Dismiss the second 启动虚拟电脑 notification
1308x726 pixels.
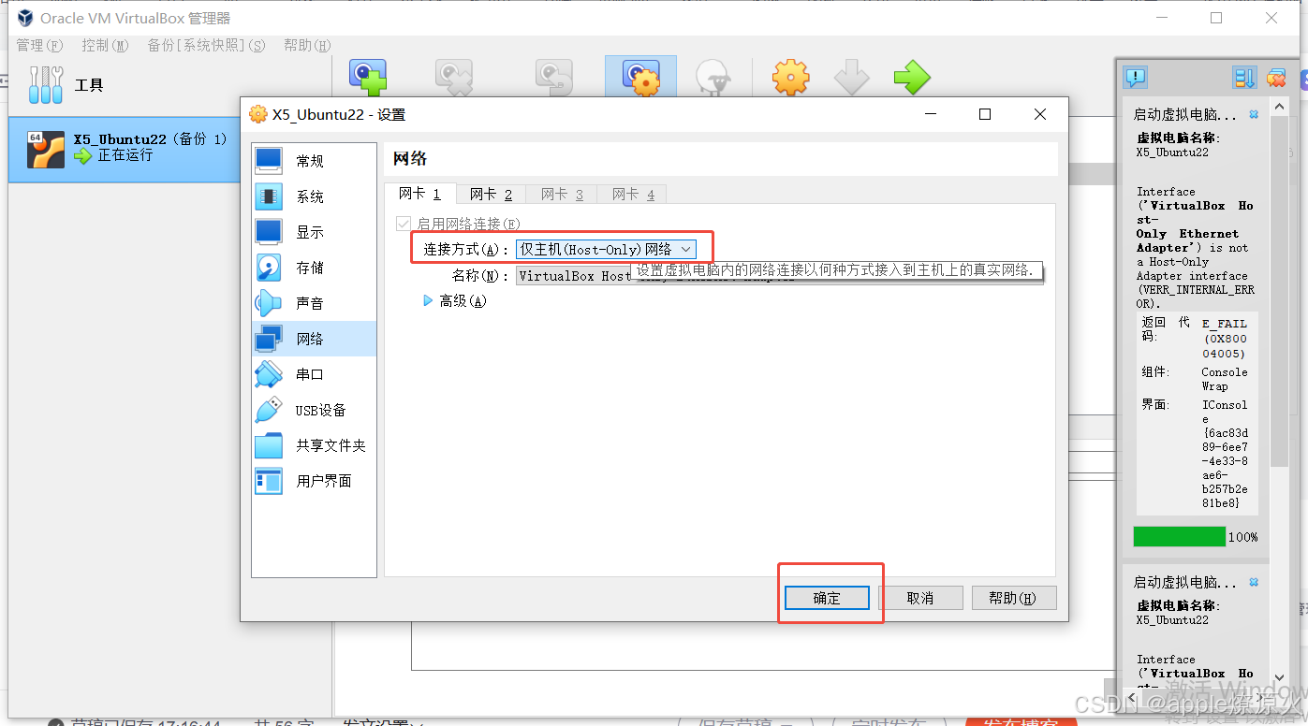pos(1254,582)
